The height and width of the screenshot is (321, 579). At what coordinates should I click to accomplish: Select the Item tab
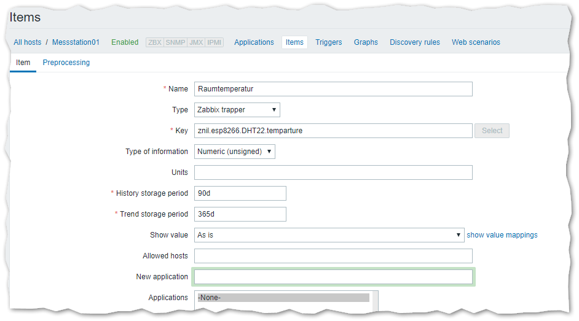pyautogui.click(x=23, y=63)
